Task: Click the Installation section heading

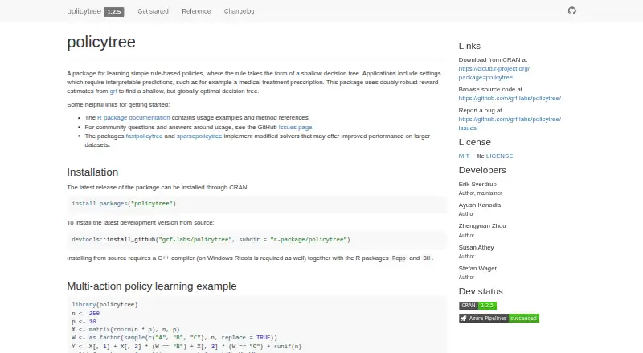Action: [92, 172]
